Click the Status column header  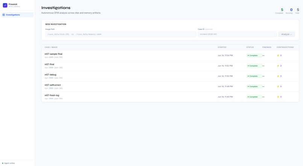[250, 47]
